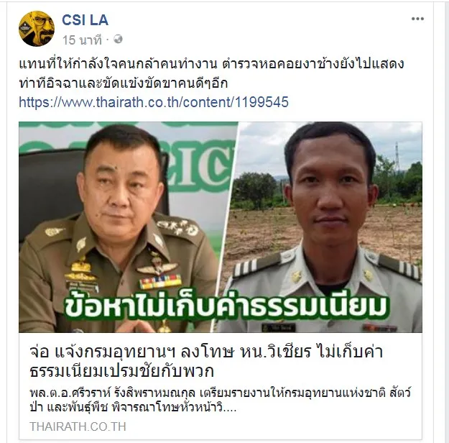Follow the thairath.co.th/content/1199545 URL
This screenshot has width=449, height=443.
(x=154, y=102)
